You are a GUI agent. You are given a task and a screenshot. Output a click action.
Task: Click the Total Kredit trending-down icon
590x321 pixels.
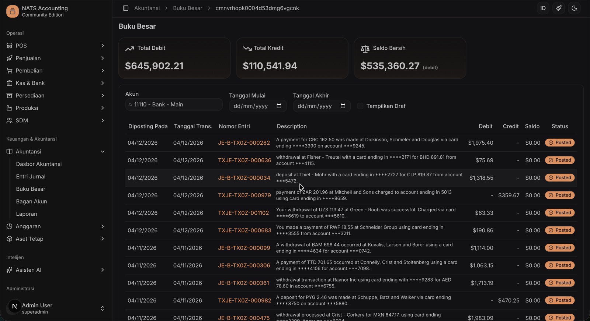tap(247, 49)
